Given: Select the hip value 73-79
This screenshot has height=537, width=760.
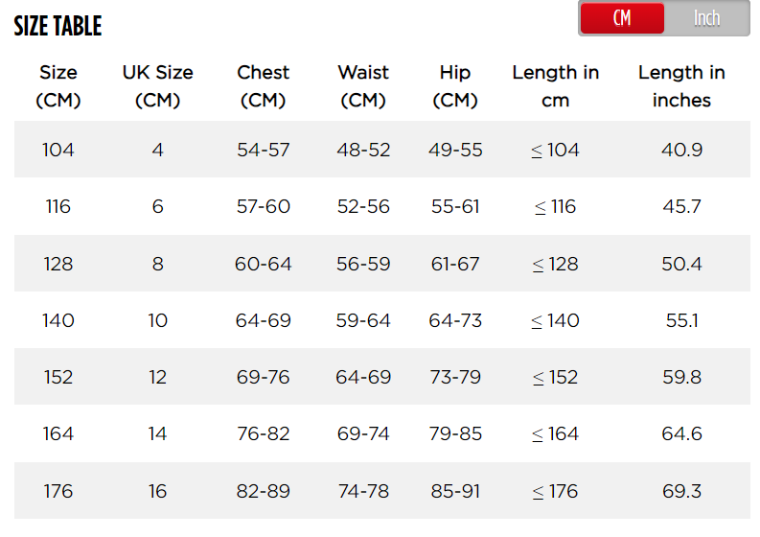Looking at the screenshot, I should tap(455, 377).
